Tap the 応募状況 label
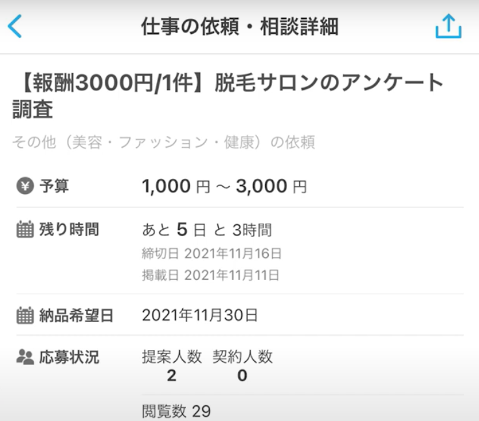Viewport: 479px width, 421px height. tap(70, 357)
